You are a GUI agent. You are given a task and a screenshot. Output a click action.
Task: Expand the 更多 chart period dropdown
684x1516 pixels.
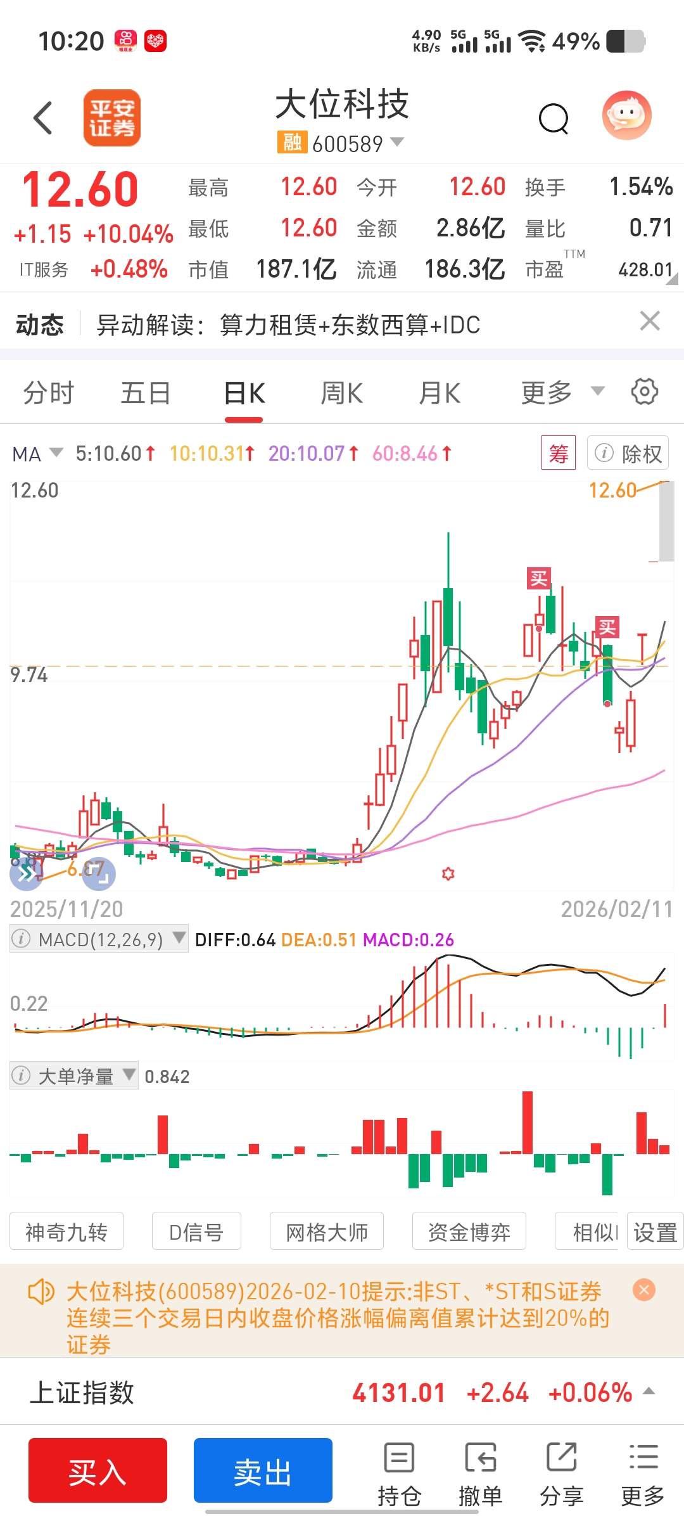pos(562,392)
